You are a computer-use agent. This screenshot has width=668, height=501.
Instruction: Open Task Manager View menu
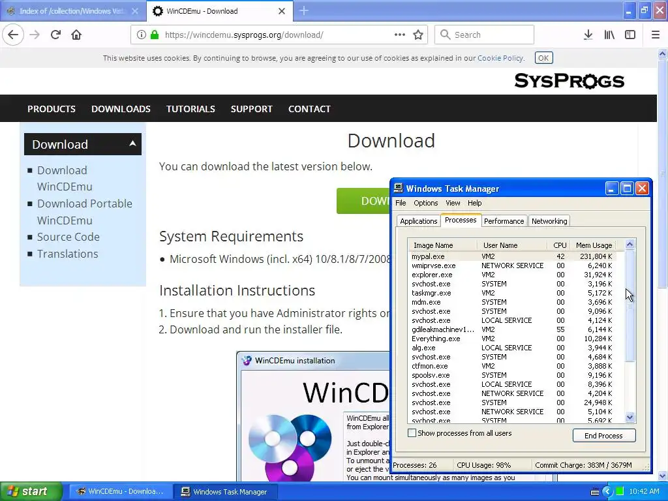[x=453, y=203]
